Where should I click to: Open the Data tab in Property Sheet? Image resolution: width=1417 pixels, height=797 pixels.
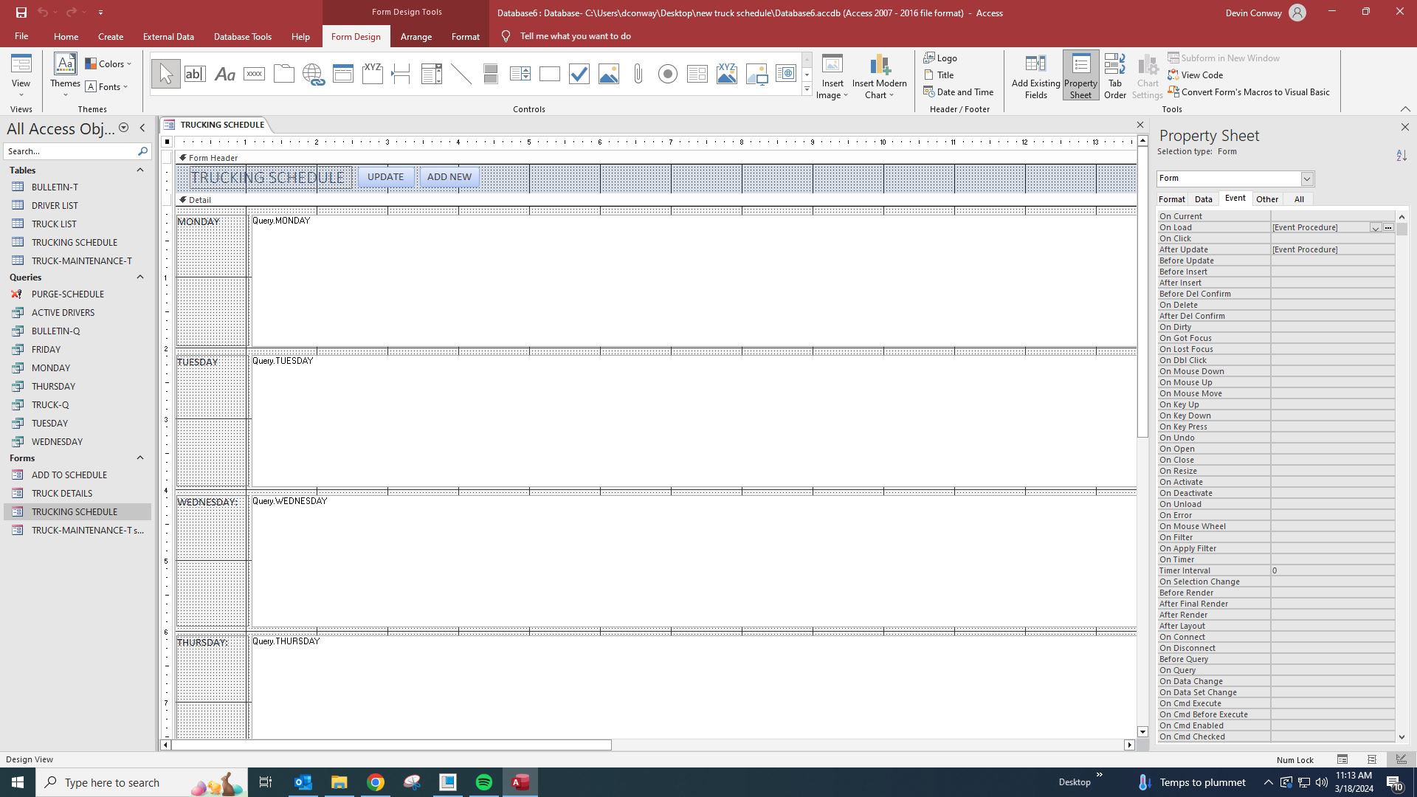[x=1203, y=199]
